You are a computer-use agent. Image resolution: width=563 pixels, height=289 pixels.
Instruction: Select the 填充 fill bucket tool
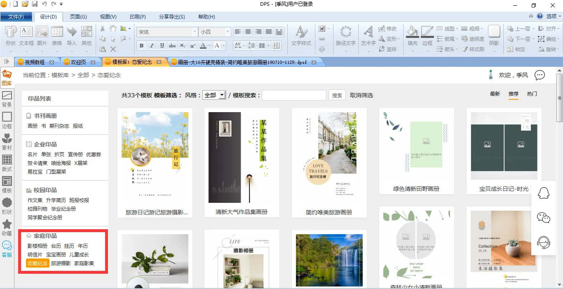[412, 35]
